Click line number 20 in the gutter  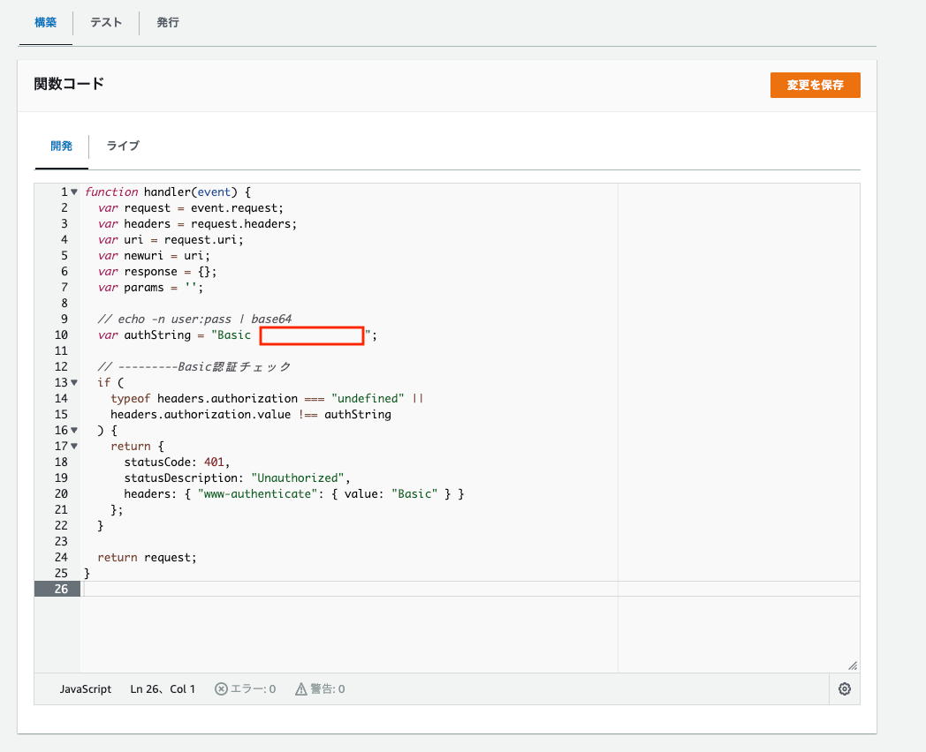(62, 493)
